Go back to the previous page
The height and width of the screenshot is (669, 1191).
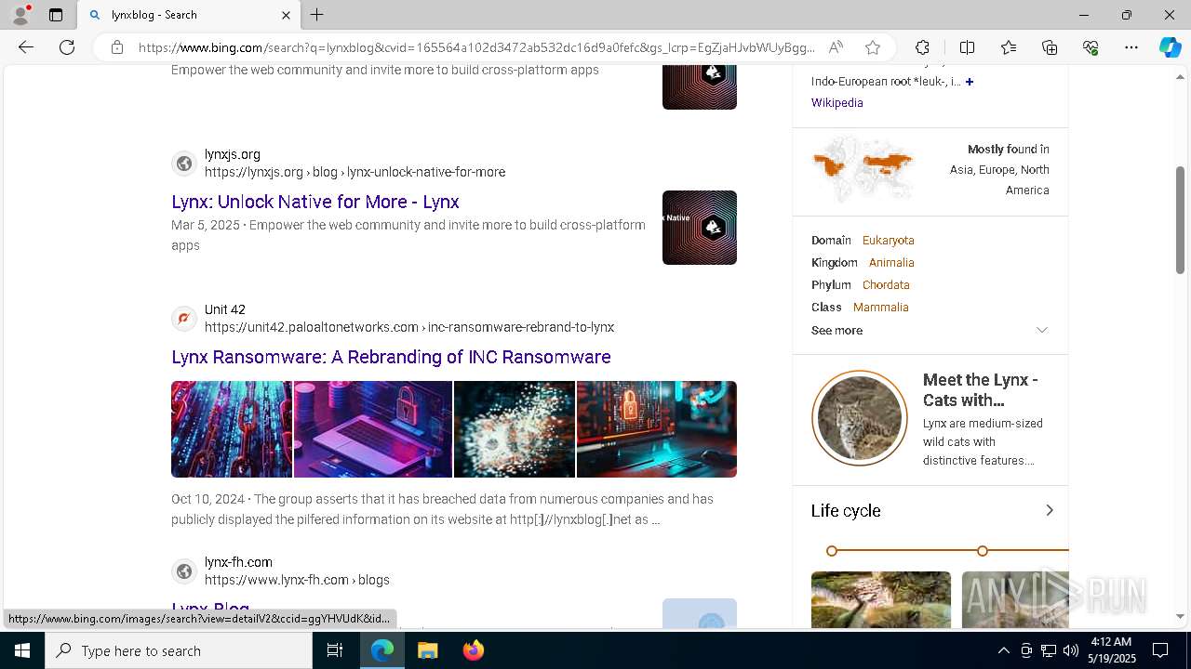pyautogui.click(x=26, y=47)
